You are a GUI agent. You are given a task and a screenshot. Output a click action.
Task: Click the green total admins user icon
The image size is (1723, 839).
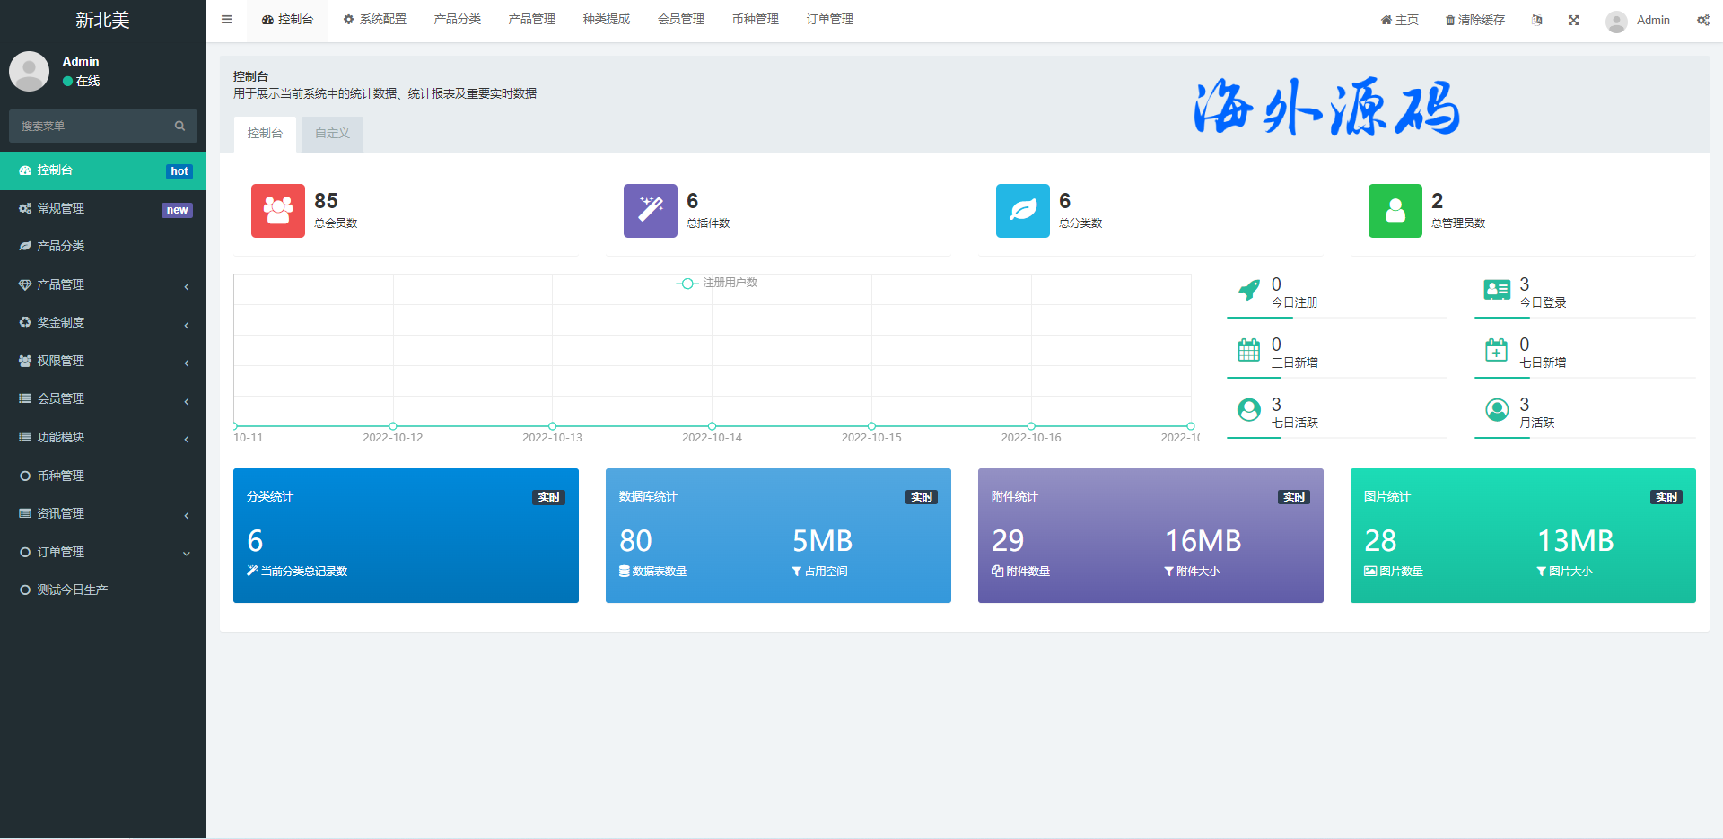pos(1395,211)
